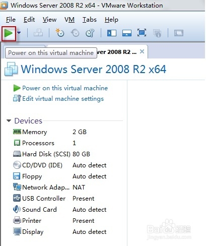Select the USB Controller label

(44, 199)
